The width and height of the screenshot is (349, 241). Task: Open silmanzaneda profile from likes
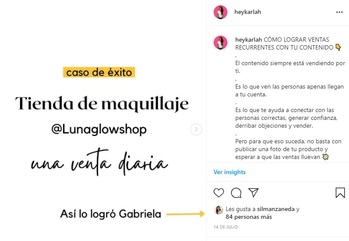276,209
